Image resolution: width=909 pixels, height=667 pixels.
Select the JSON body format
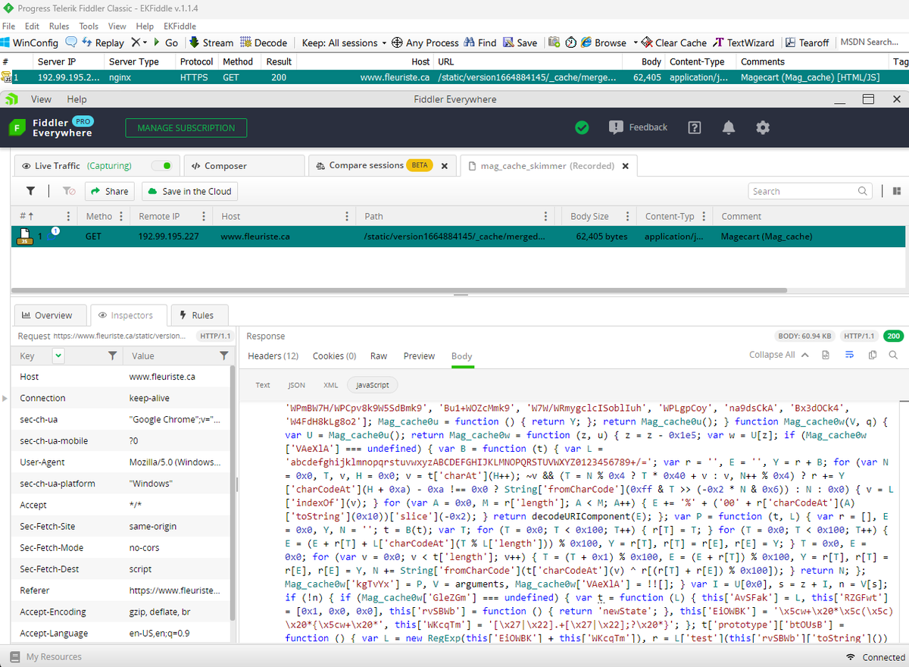coord(297,385)
